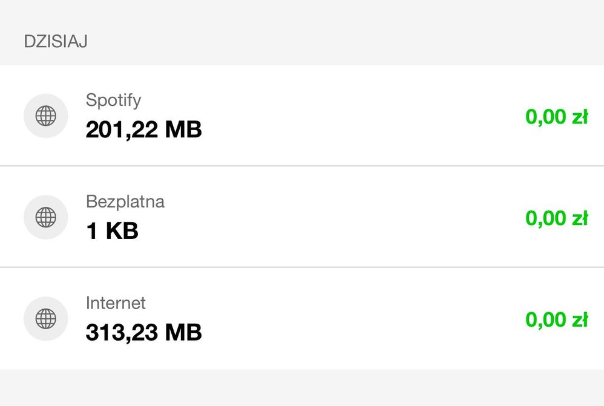
Task: Tap the 1 KB usage value
Action: point(112,231)
